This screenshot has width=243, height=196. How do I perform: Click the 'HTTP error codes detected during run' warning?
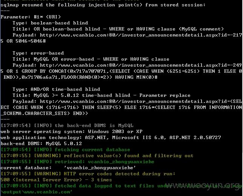tap(88, 174)
